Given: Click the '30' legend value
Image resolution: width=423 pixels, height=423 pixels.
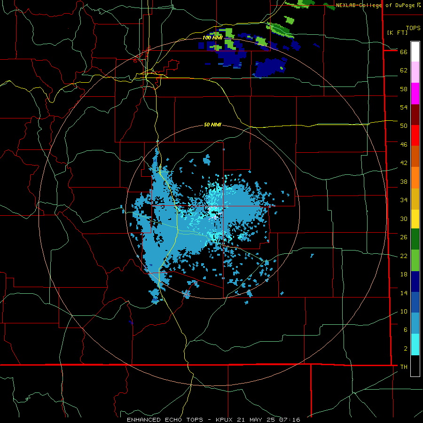Looking at the screenshot, I should [404, 219].
